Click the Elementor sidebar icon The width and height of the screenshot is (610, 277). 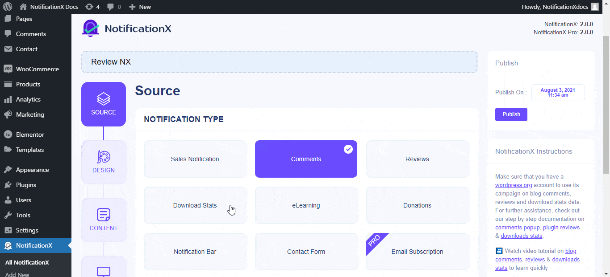(x=8, y=134)
